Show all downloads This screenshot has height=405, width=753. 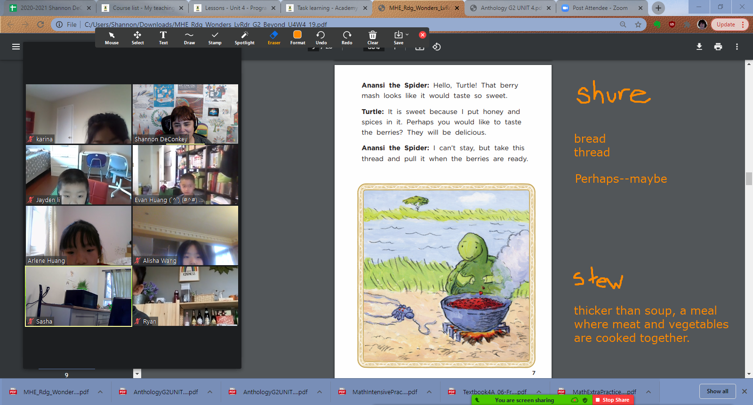(x=717, y=391)
